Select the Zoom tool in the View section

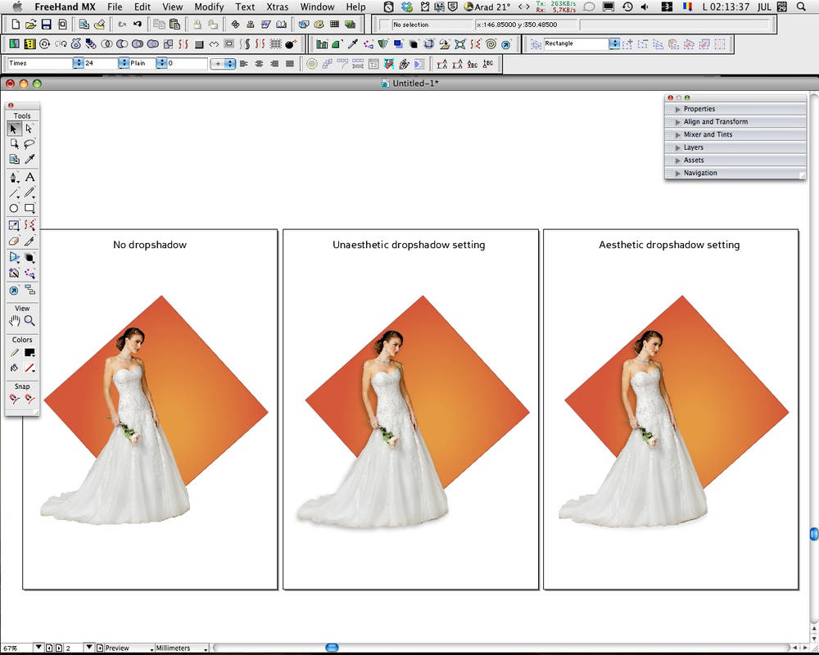29,319
